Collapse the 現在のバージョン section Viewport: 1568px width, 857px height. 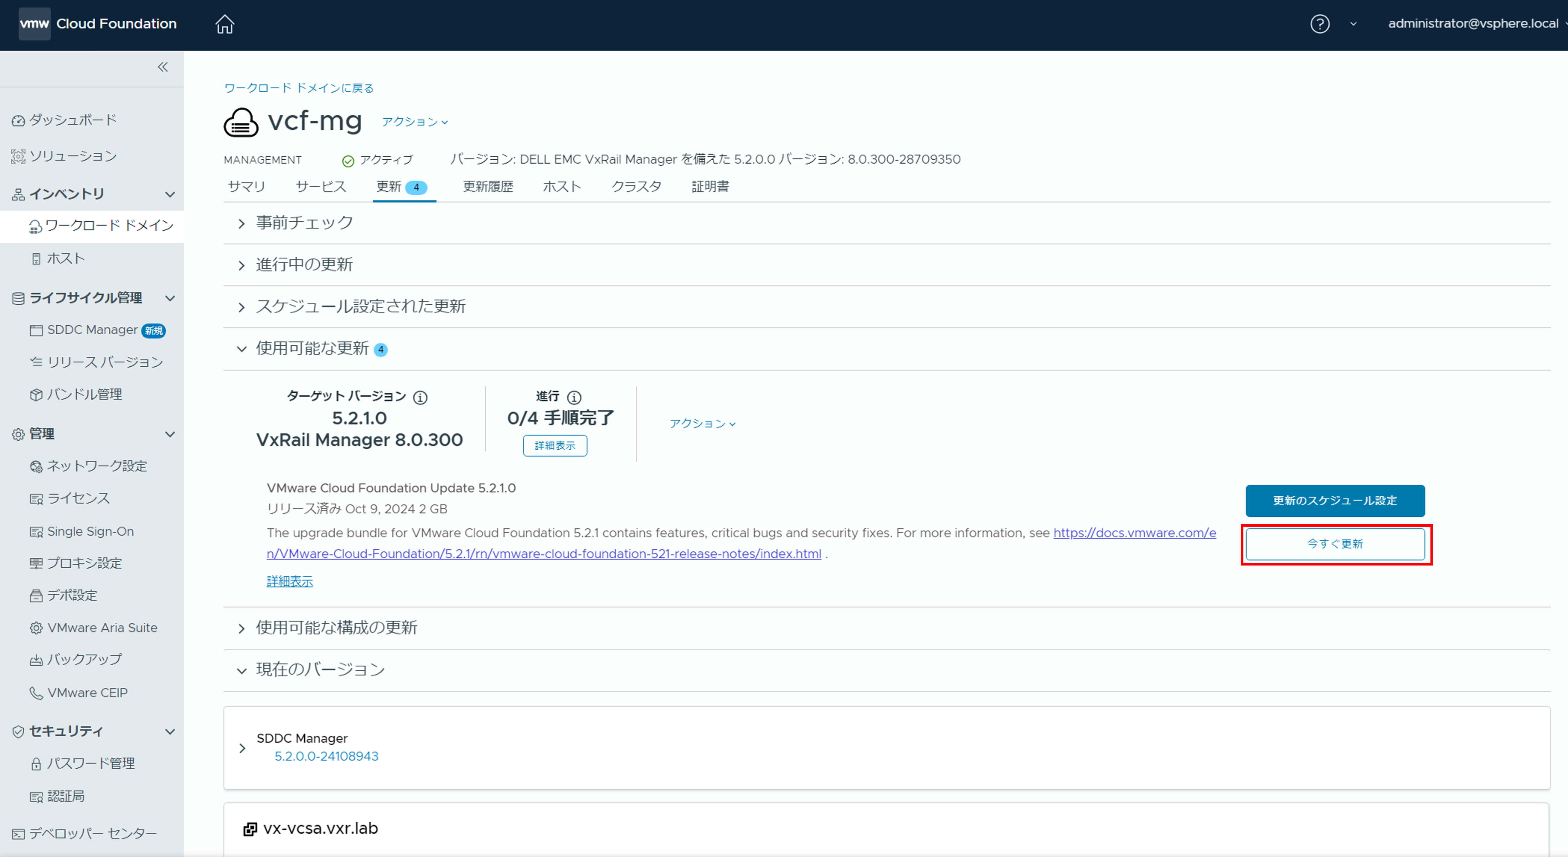(241, 671)
